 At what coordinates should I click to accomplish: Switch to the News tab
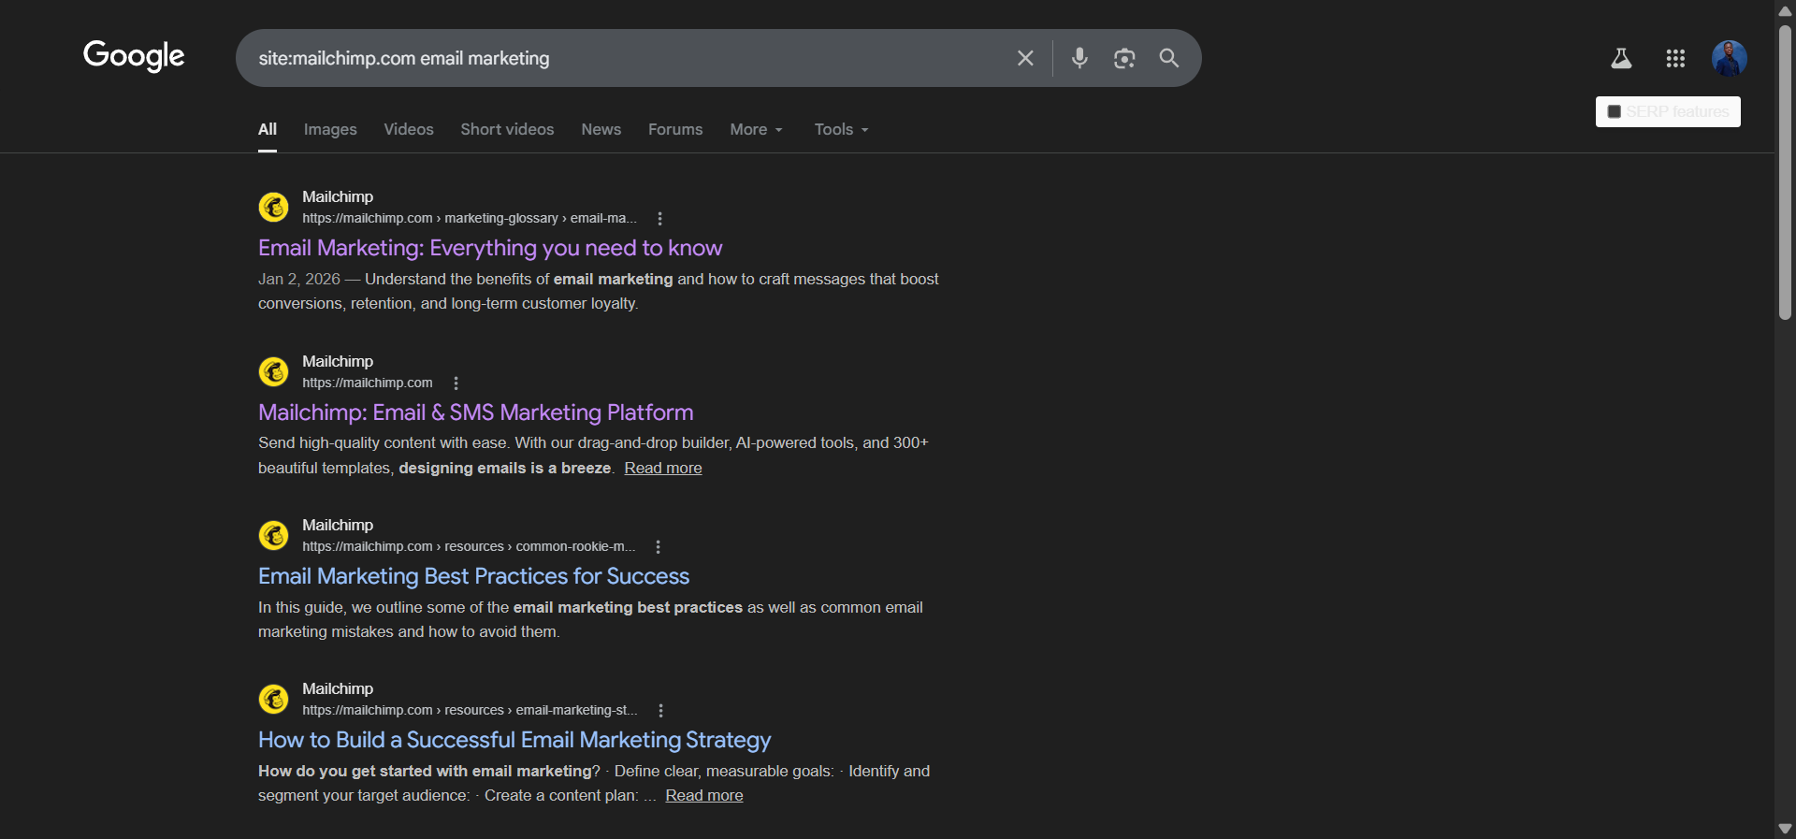601,129
